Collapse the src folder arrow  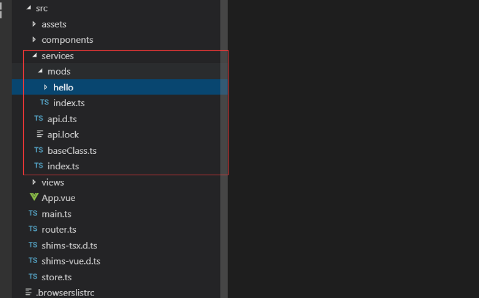[x=29, y=8]
